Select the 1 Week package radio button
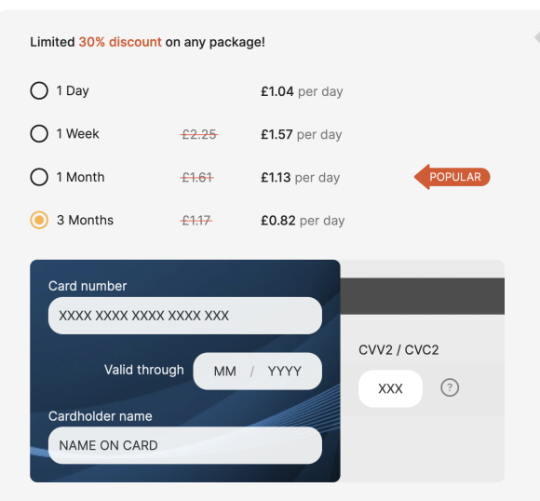 point(39,134)
